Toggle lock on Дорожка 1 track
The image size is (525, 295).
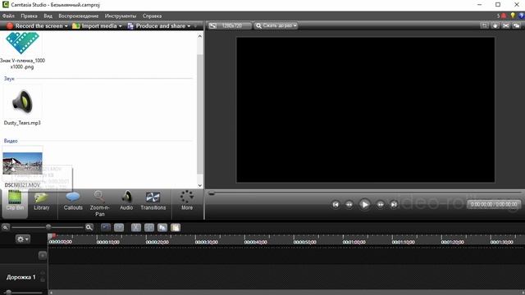pos(43,279)
